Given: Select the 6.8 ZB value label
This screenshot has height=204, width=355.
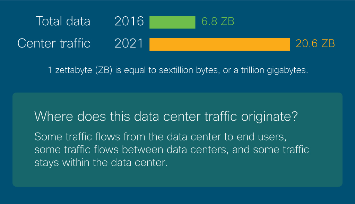Looking at the screenshot, I should pos(218,22).
